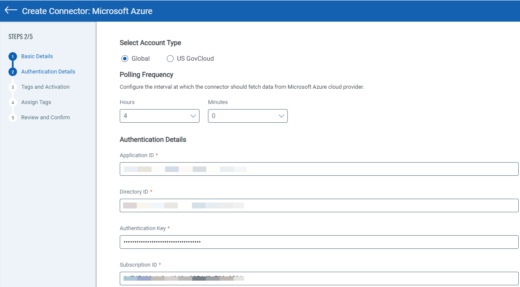520x287 pixels.
Task: Expand the Hours polling frequency selector
Action: [159, 115]
